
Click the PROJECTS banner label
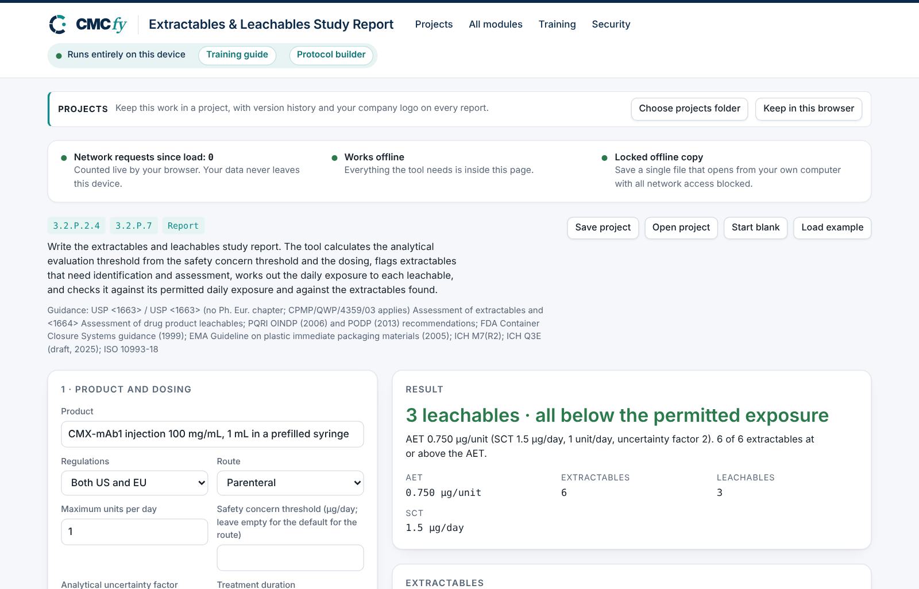point(83,109)
